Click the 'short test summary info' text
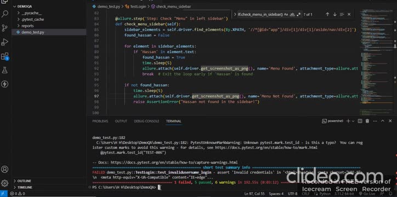The image size is (397, 197). [226, 167]
